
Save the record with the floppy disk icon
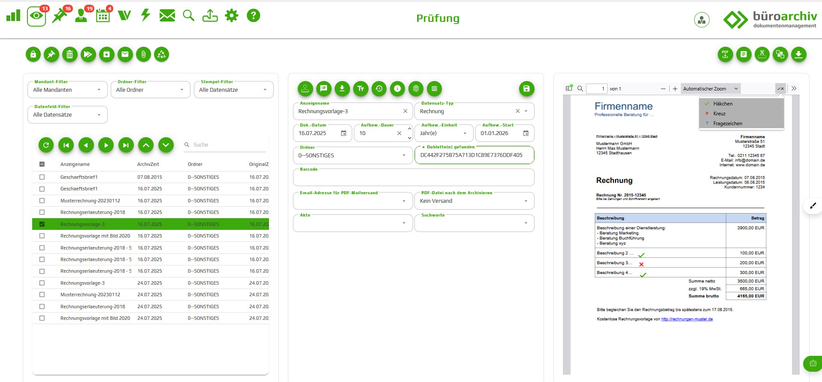[x=526, y=89]
